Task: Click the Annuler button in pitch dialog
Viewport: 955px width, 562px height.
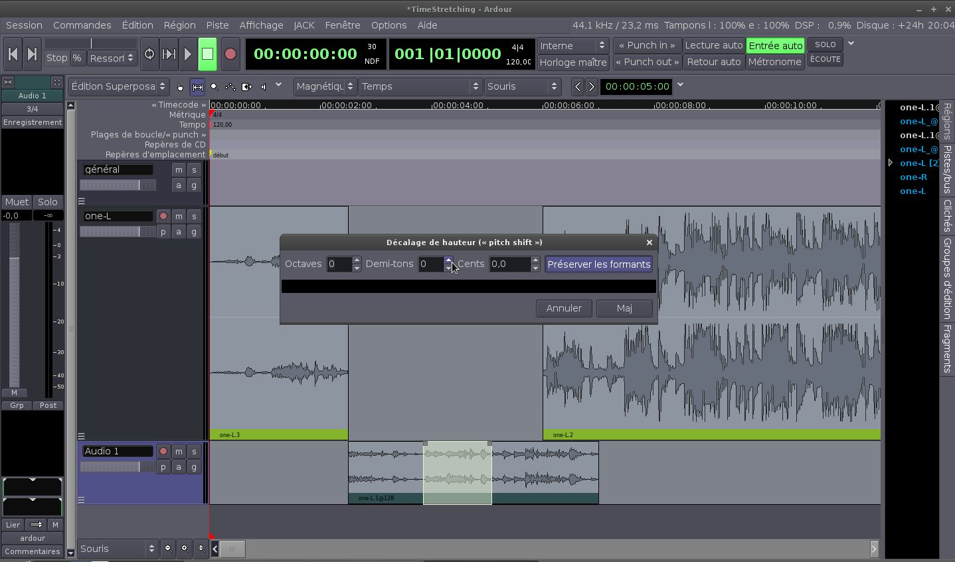Action: coord(564,308)
